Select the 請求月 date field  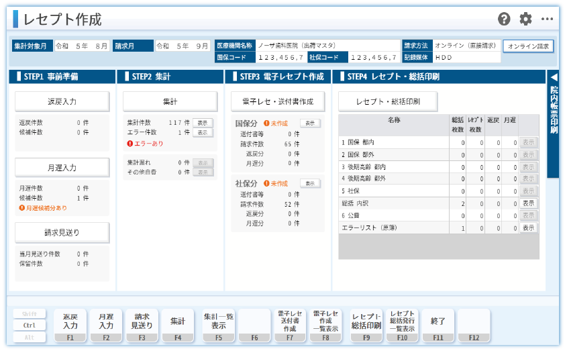point(183,46)
